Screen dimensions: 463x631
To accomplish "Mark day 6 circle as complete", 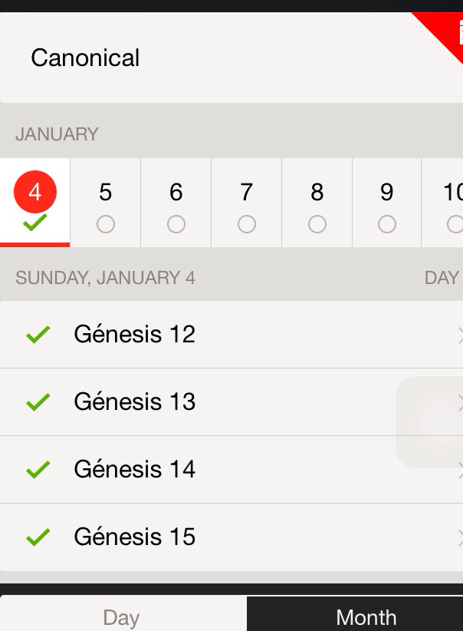I will coord(176,224).
